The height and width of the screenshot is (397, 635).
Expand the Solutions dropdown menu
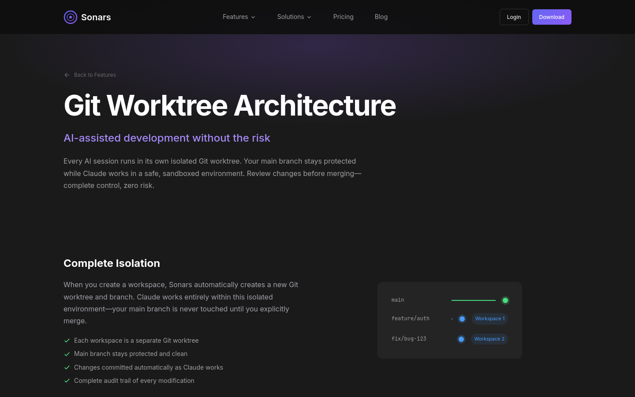point(294,17)
